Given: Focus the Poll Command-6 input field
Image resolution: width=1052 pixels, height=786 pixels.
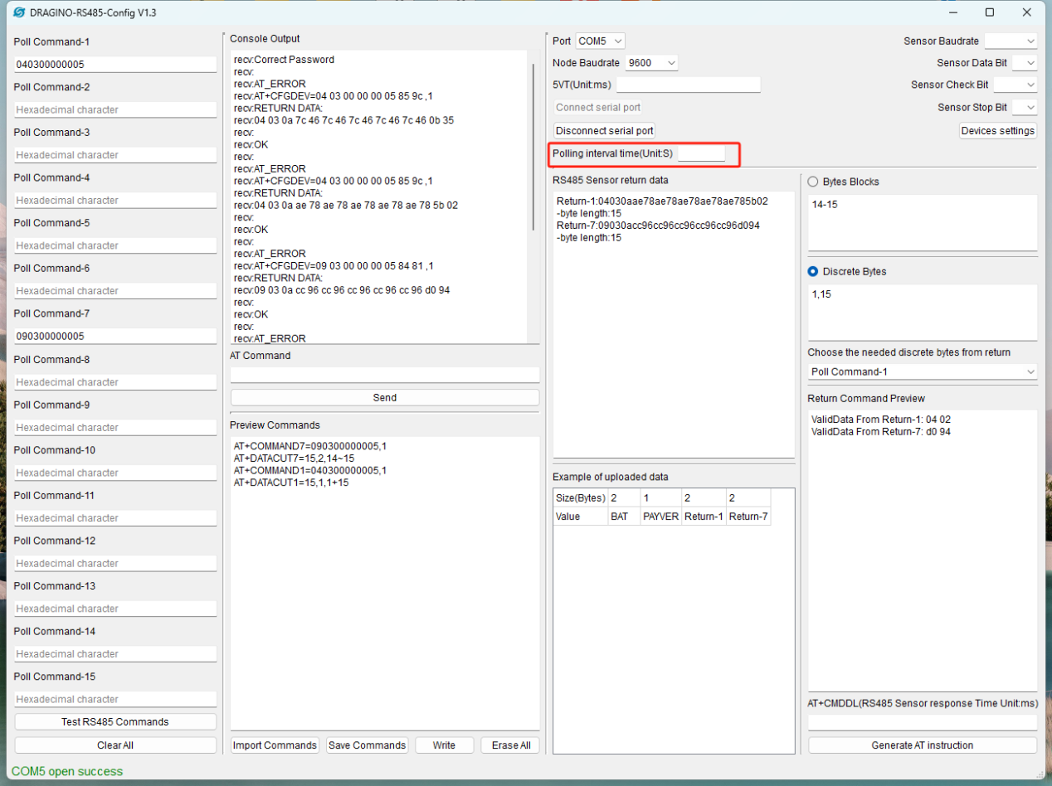Looking at the screenshot, I should tap(115, 291).
